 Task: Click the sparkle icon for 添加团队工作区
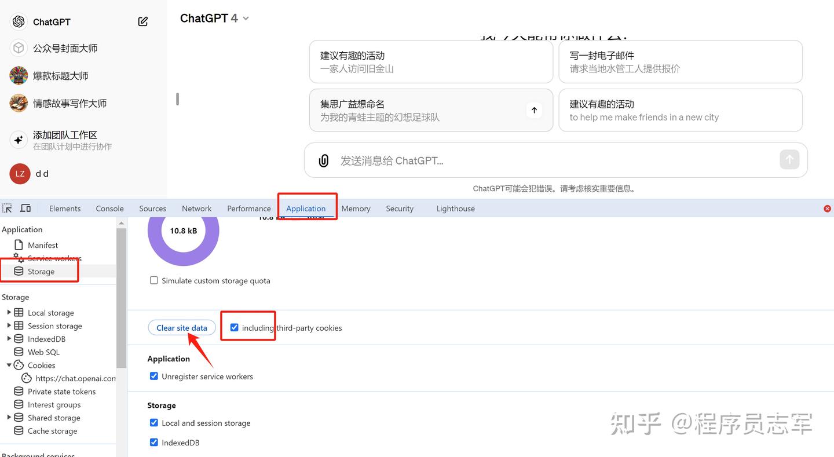pyautogui.click(x=19, y=140)
